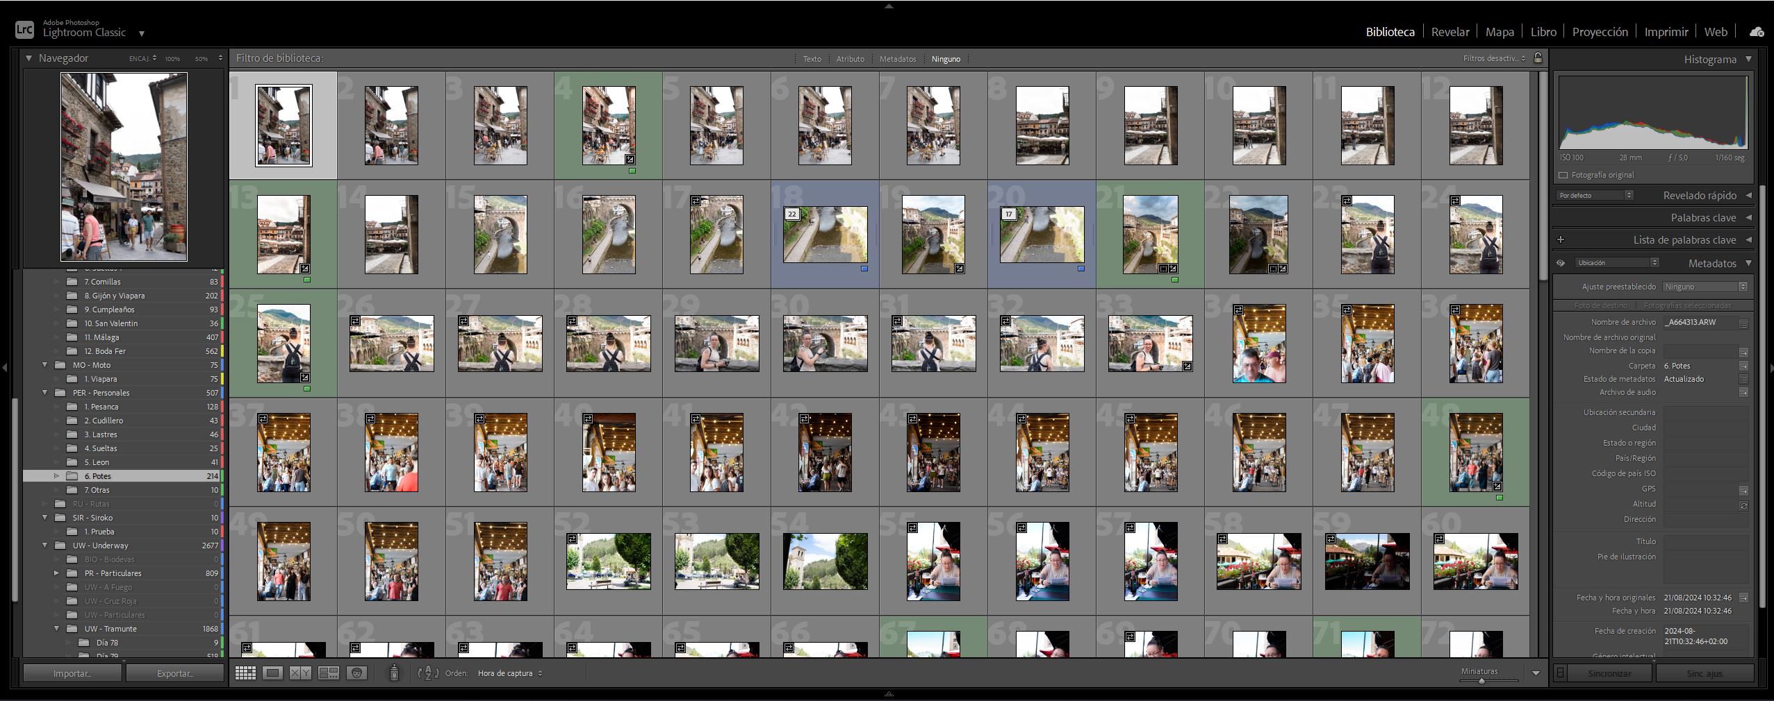Click icon beside Estado de metadatos Actualizado
This screenshot has width=1774, height=701.
pos(1743,379)
